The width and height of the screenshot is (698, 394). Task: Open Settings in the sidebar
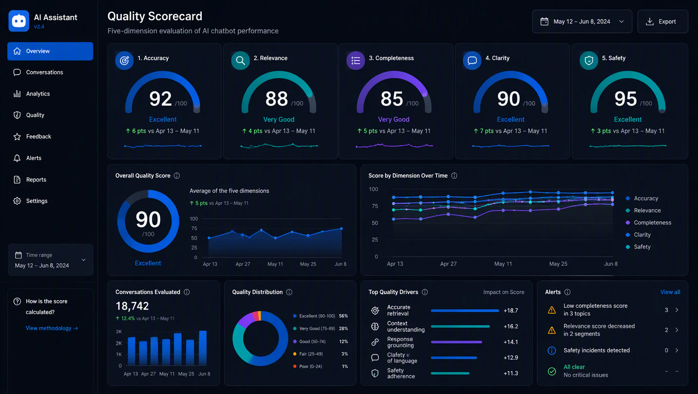[50, 201]
